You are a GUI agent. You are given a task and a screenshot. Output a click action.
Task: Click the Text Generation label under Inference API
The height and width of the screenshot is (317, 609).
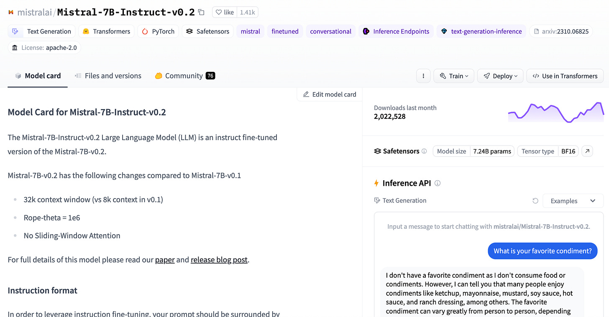(x=404, y=200)
